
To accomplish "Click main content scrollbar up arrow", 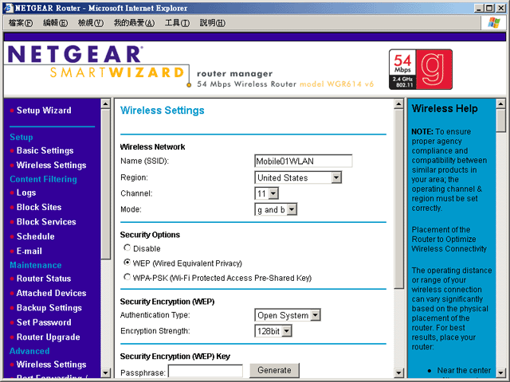I will click(x=398, y=104).
